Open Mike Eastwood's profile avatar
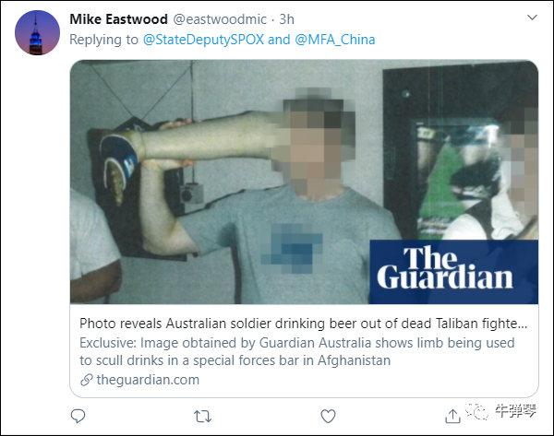 [37, 32]
